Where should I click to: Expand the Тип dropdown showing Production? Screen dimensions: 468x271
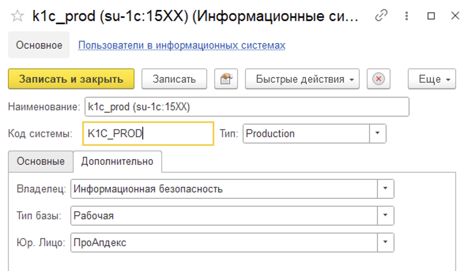[x=377, y=134]
